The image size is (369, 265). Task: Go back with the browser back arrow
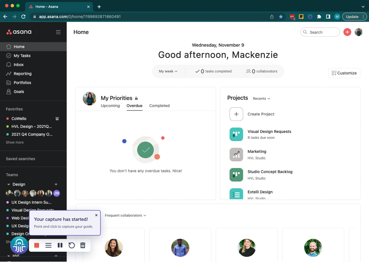click(x=5, y=17)
